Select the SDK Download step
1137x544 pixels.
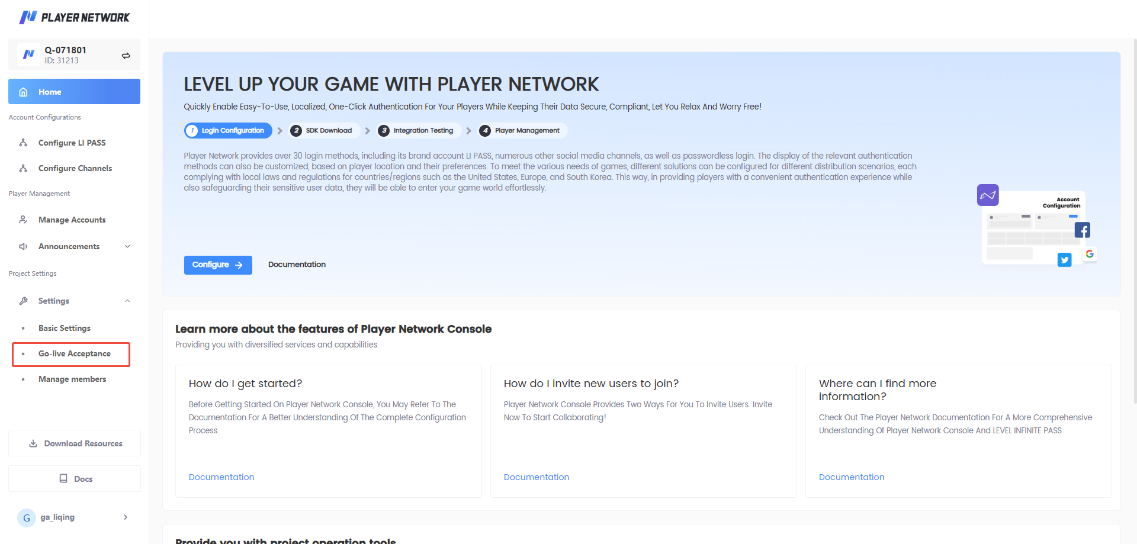coord(324,131)
